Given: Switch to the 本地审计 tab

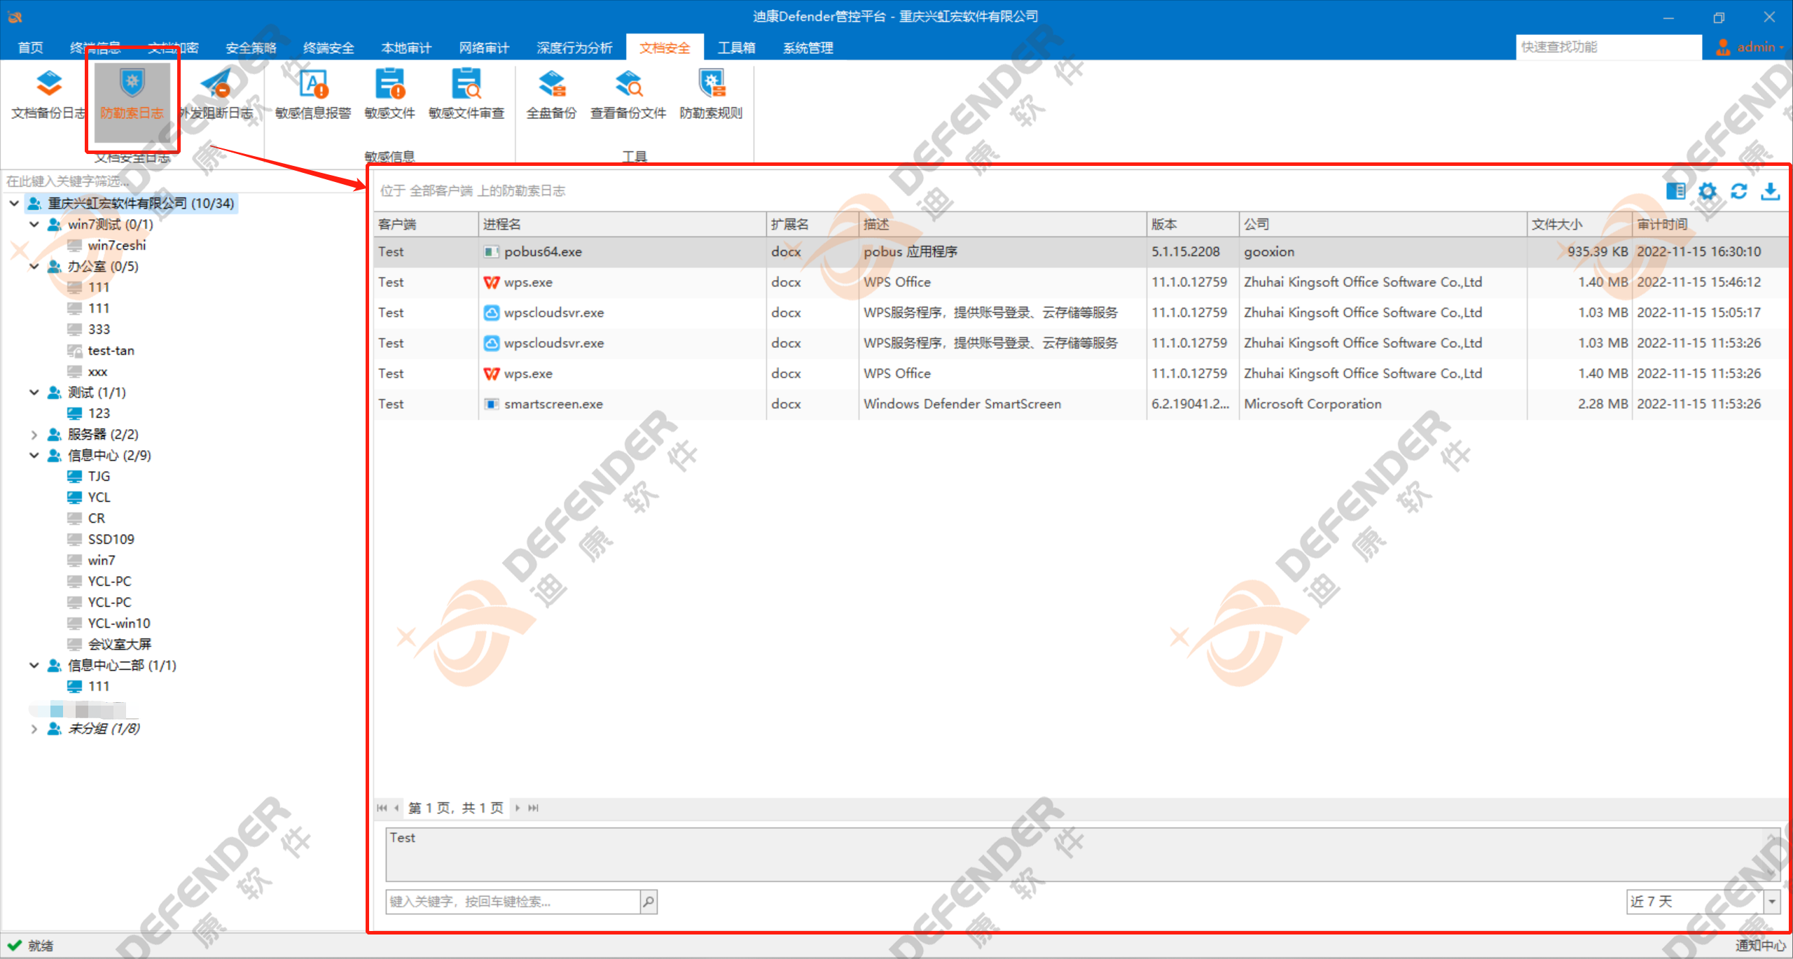Looking at the screenshot, I should tap(406, 48).
